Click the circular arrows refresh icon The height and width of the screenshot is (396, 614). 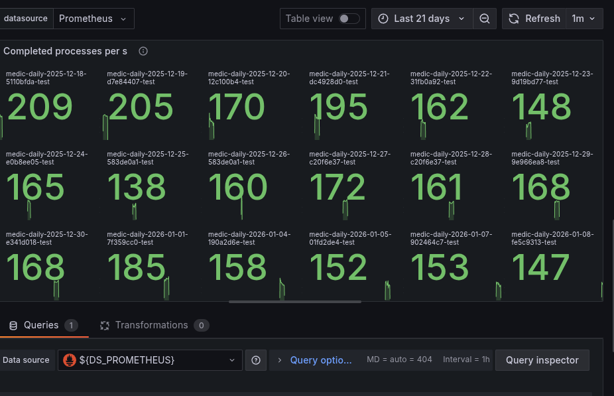[514, 19]
